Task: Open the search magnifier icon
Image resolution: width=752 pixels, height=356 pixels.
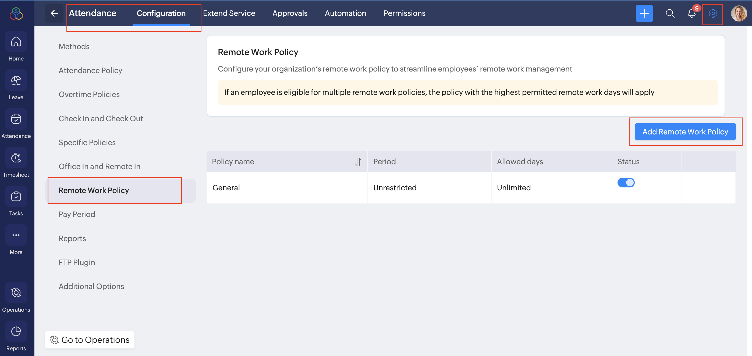Action: click(670, 13)
